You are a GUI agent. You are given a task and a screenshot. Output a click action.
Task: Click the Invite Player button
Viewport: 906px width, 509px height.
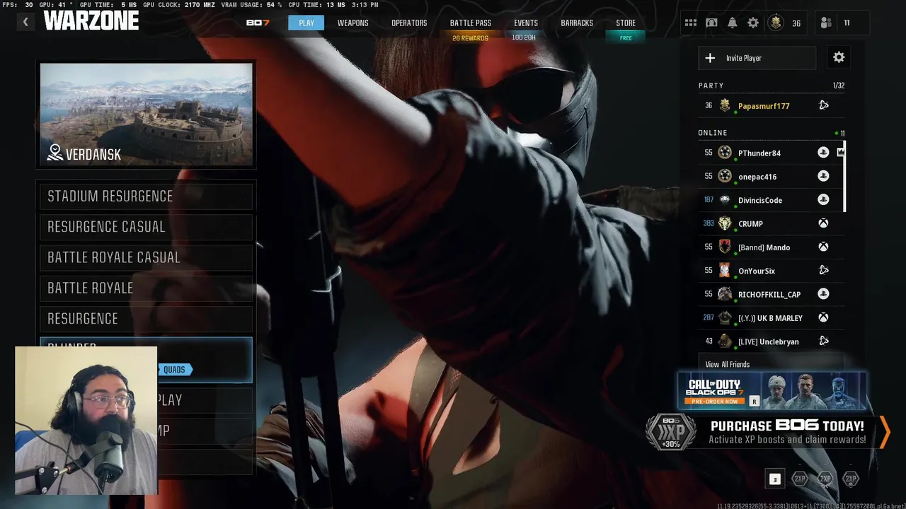tap(757, 58)
